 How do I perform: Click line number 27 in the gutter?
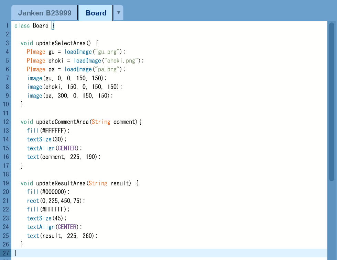pyautogui.click(x=6, y=253)
